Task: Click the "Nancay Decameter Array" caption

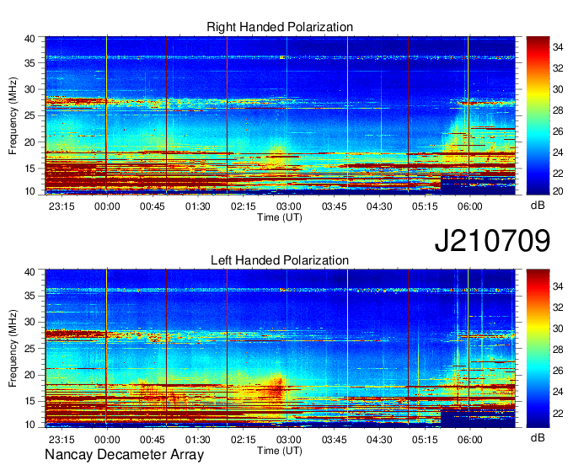Action: 124,455
